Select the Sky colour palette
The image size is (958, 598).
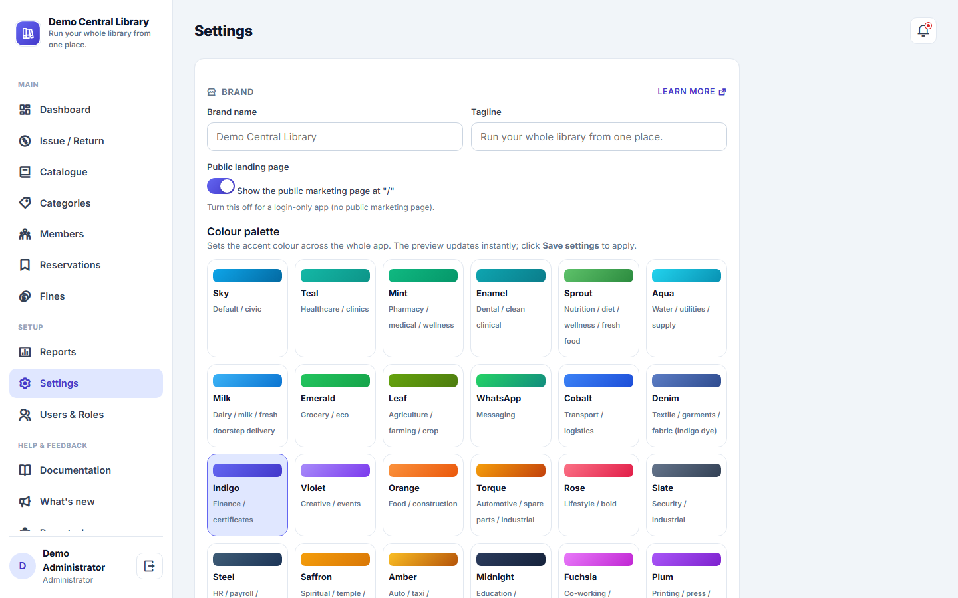[247, 308]
